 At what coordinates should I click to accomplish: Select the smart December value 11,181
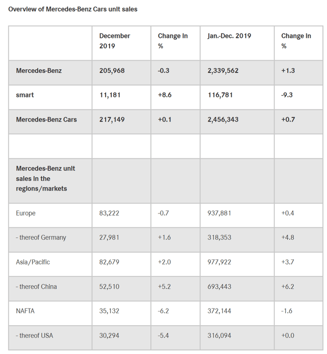click(x=110, y=95)
